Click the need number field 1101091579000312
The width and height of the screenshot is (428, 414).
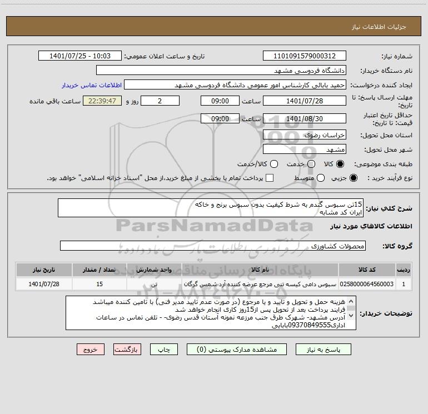pyautogui.click(x=305, y=56)
